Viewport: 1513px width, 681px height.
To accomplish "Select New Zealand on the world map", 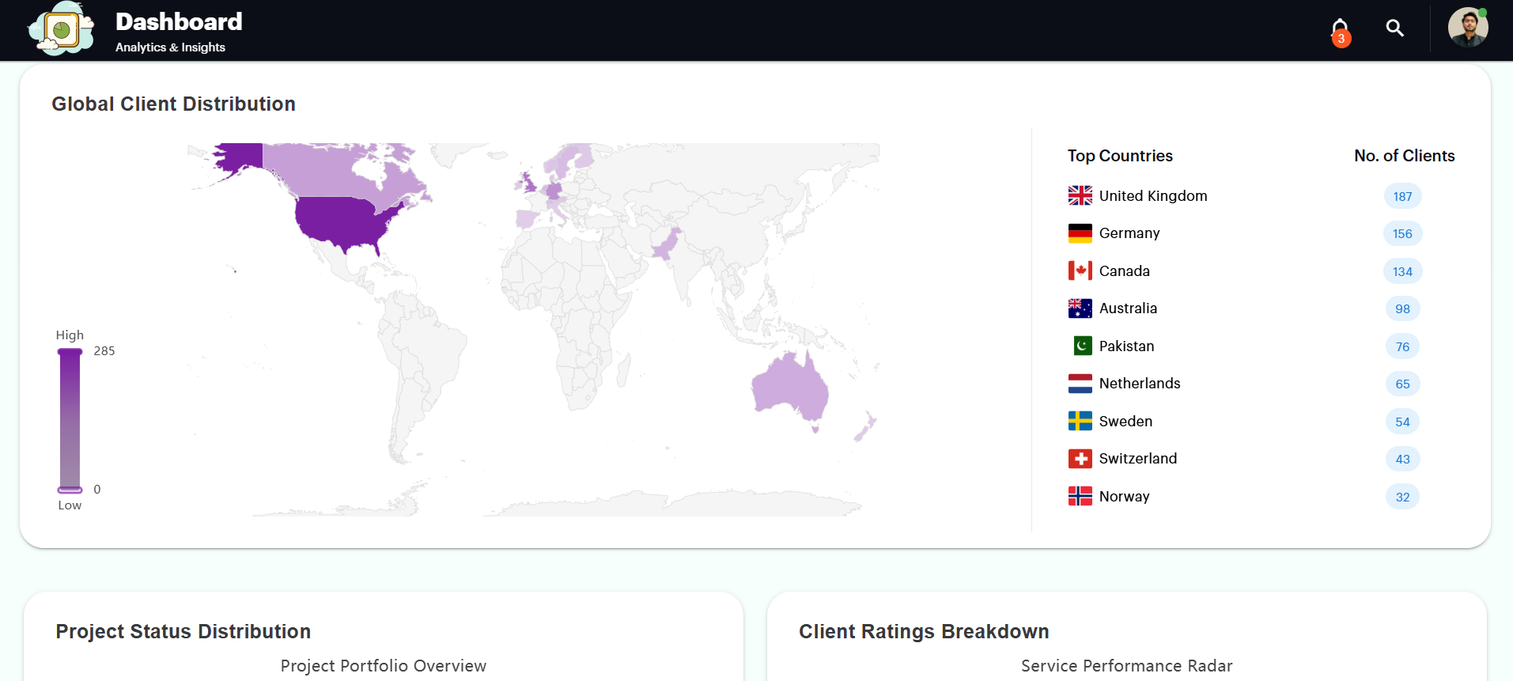I will tap(865, 426).
